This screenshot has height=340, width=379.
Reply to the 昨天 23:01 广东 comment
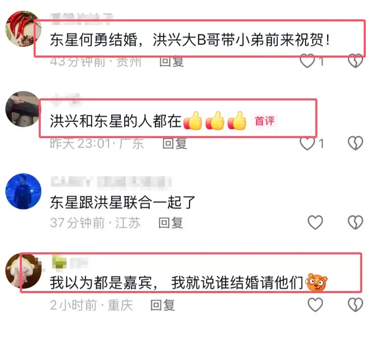175,144
